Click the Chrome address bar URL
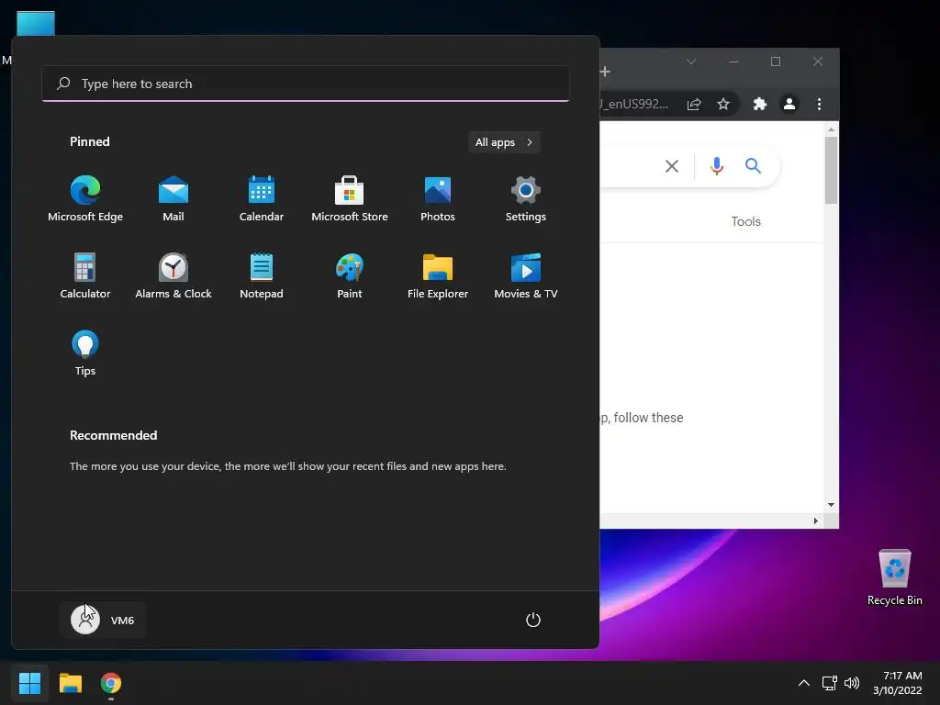Screen dimensions: 940x705 635,105
